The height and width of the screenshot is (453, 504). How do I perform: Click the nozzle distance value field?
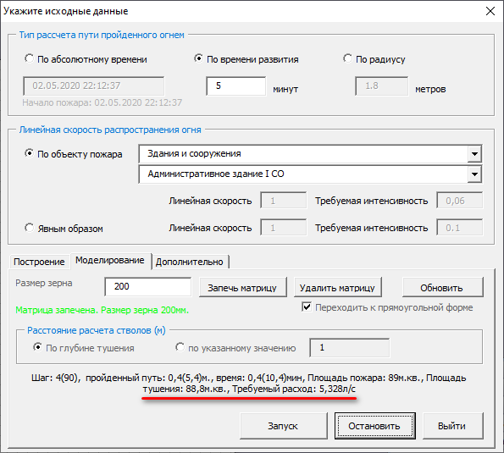click(349, 348)
